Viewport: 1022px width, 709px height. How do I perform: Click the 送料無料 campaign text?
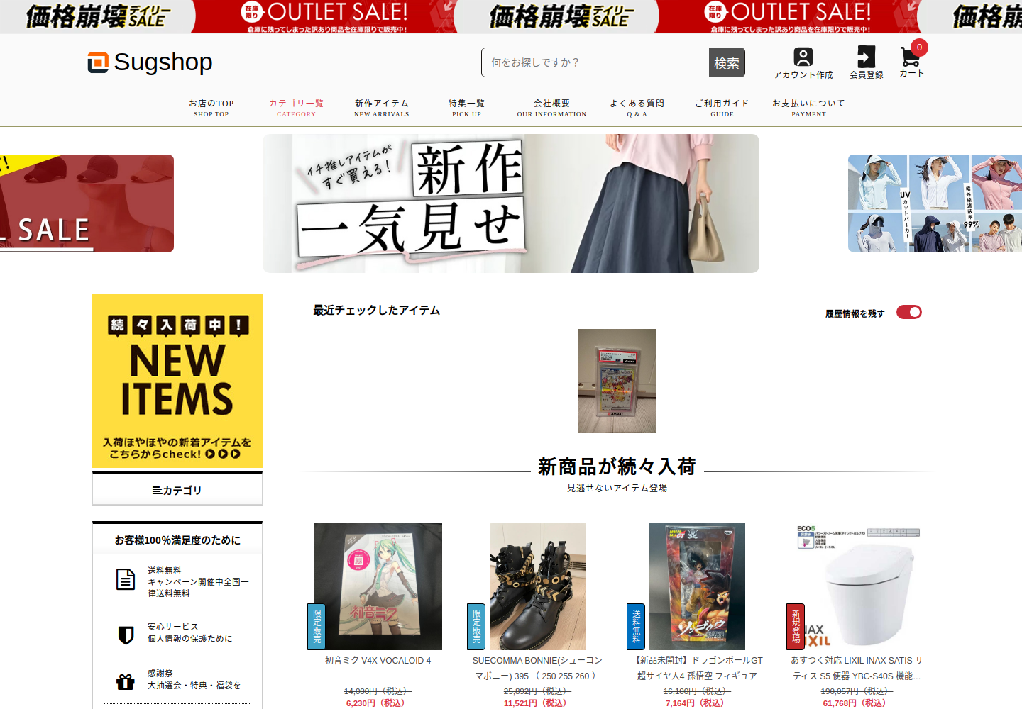[198, 581]
